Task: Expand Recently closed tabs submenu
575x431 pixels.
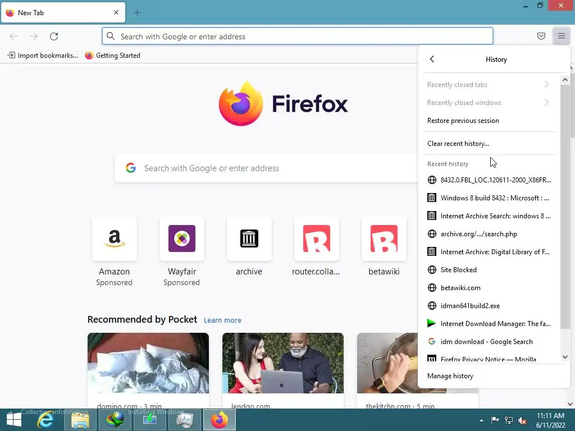Action: click(490, 85)
